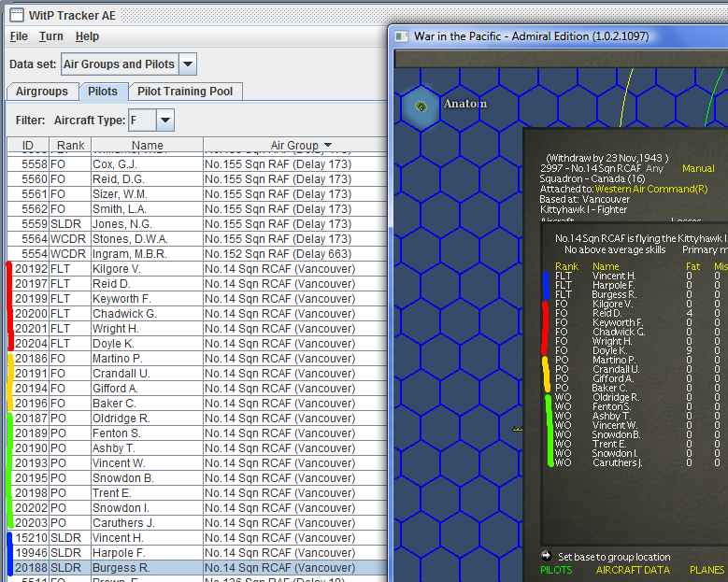Select tracker row Vincent W.

(x=197, y=463)
